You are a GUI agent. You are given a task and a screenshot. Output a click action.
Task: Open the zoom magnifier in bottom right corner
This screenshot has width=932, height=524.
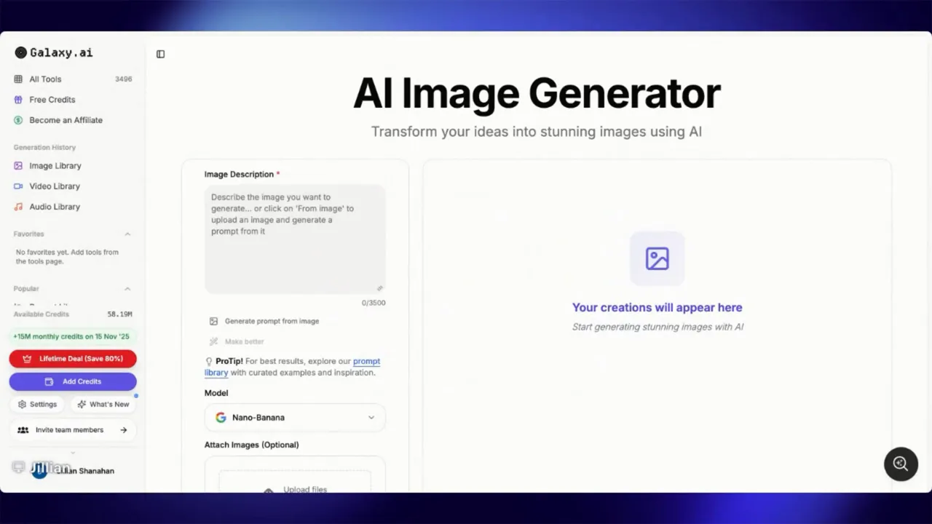(x=901, y=464)
